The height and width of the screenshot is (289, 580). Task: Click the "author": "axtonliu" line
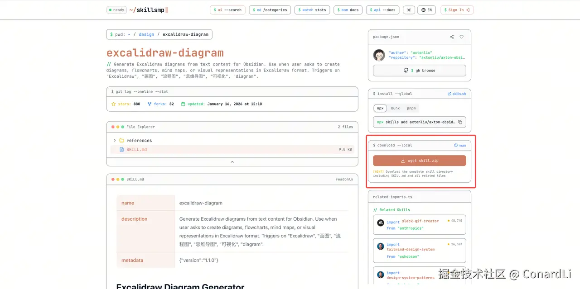tap(411, 53)
